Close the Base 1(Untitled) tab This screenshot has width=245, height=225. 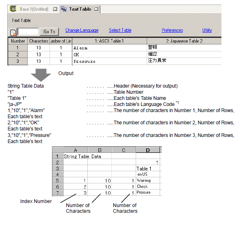(x=55, y=9)
